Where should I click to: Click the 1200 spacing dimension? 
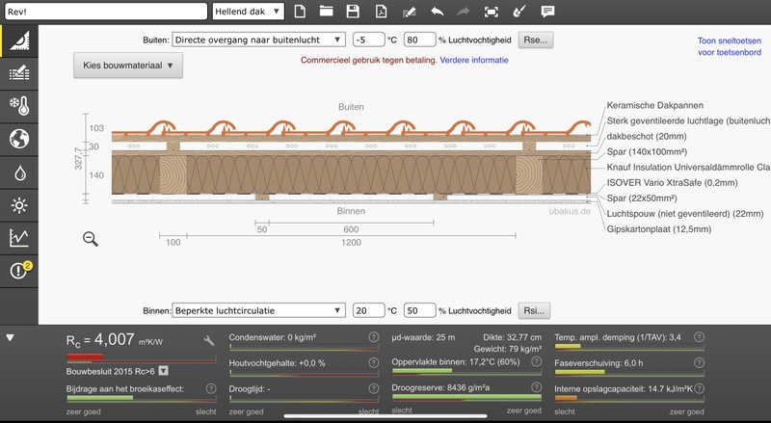tap(351, 242)
